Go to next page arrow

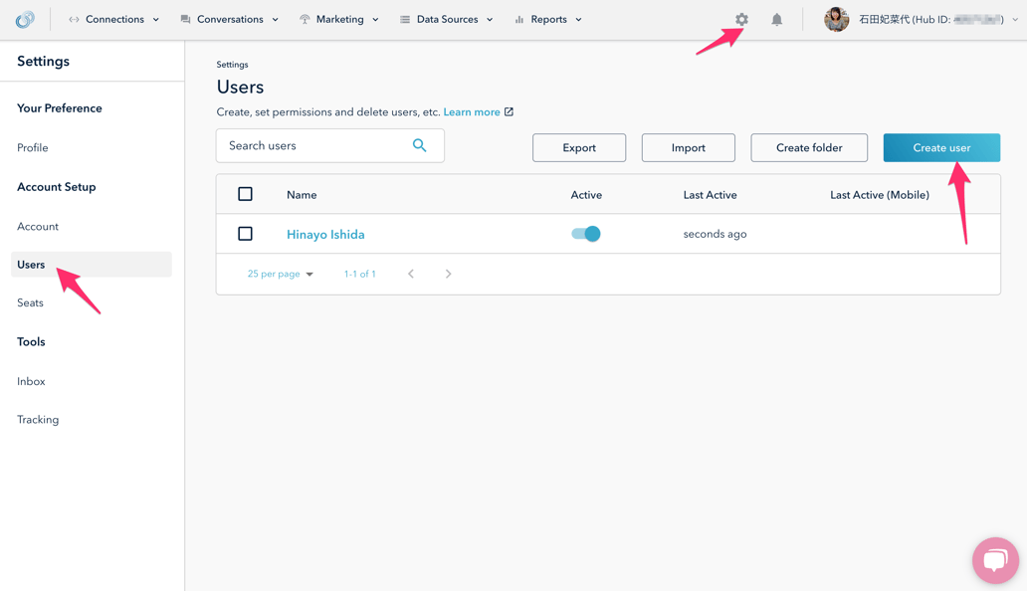[449, 274]
